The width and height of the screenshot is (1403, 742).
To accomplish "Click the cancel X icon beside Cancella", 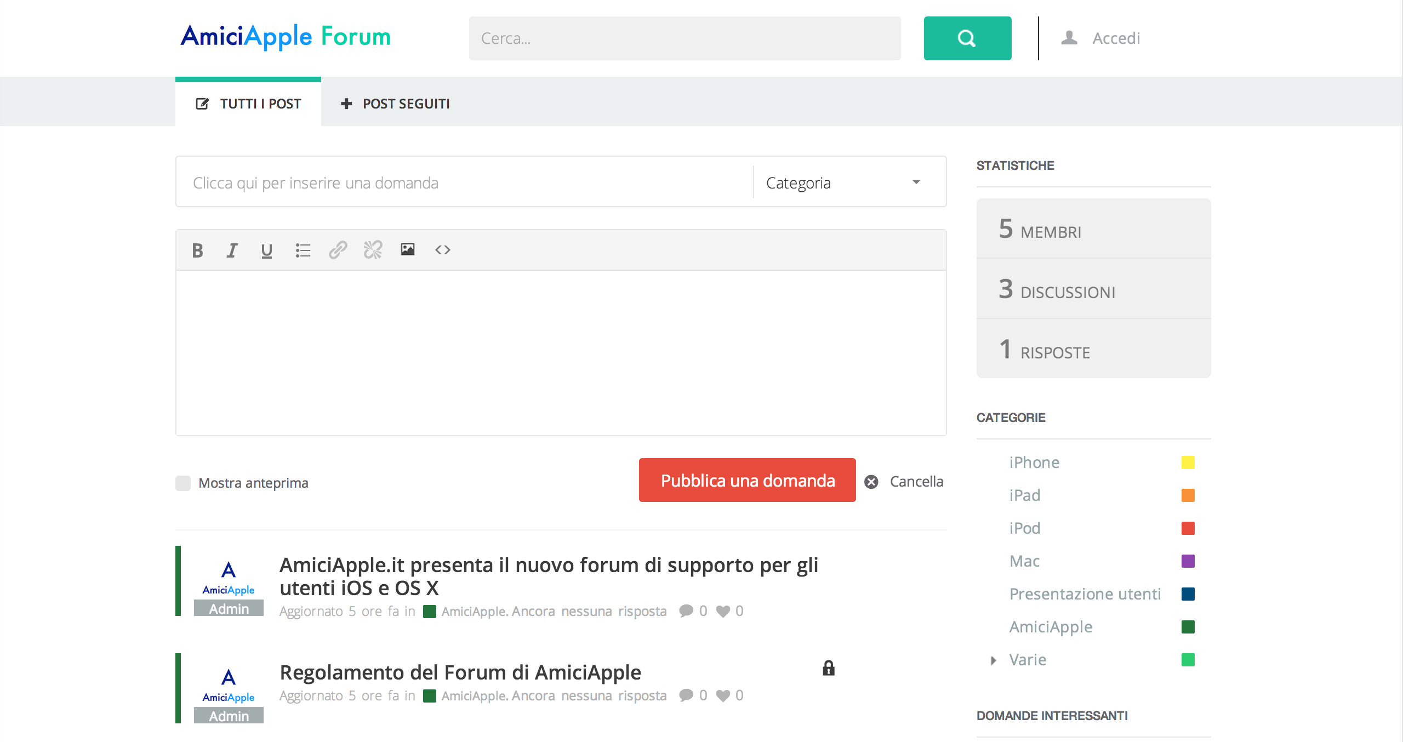I will (x=871, y=482).
